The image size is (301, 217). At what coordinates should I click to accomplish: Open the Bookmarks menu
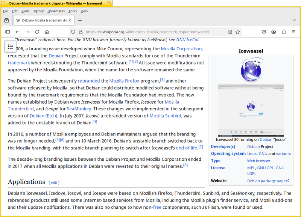pyautogui.click(x=56, y=11)
